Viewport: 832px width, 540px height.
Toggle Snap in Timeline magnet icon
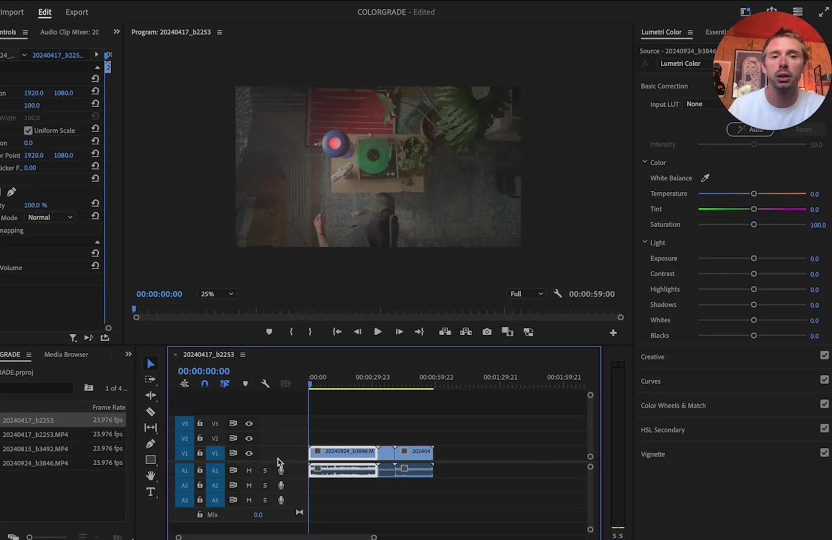coord(204,383)
